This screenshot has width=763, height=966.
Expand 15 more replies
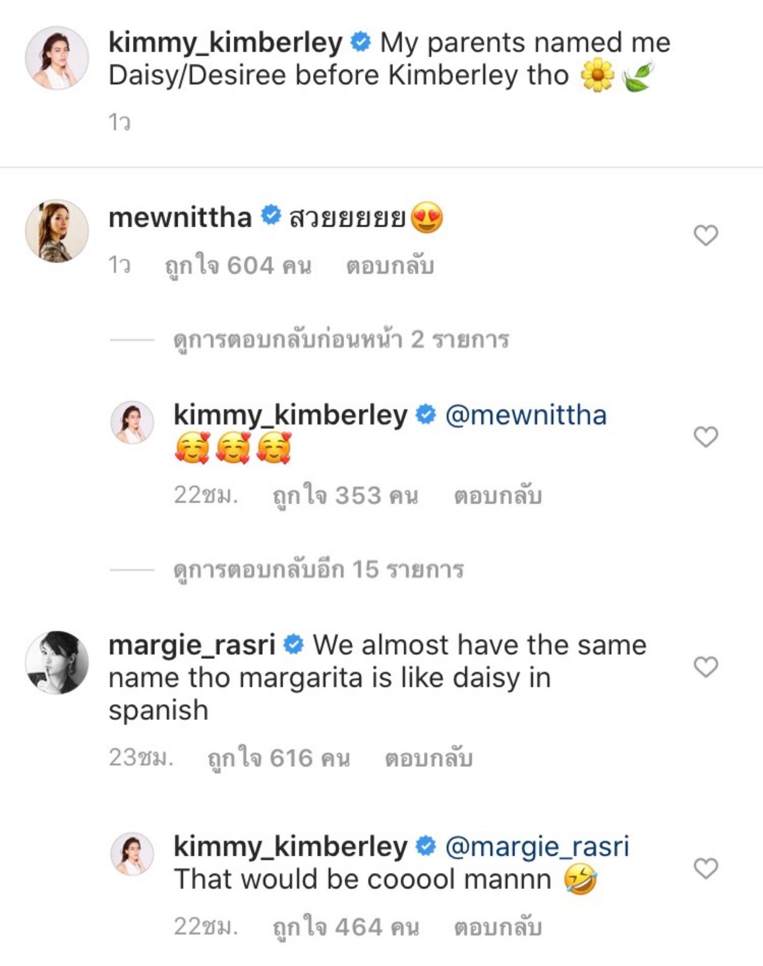[x=318, y=569]
